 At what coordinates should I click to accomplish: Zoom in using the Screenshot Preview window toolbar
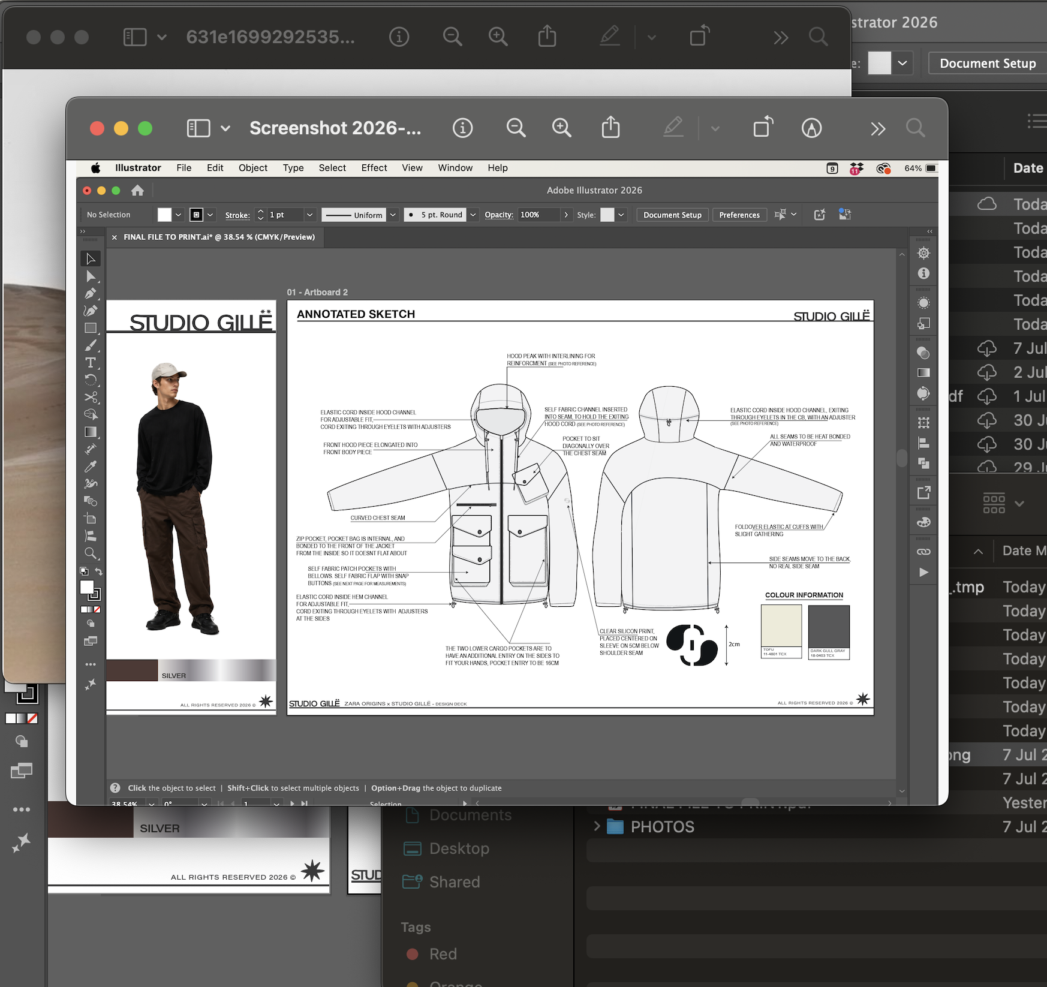tap(562, 128)
